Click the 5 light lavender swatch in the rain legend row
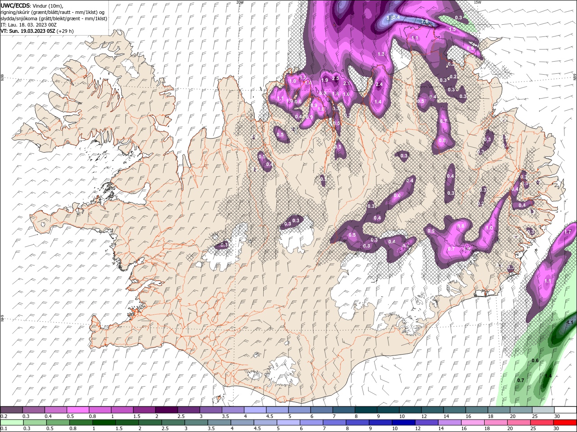577x432 pixels. 288,423
